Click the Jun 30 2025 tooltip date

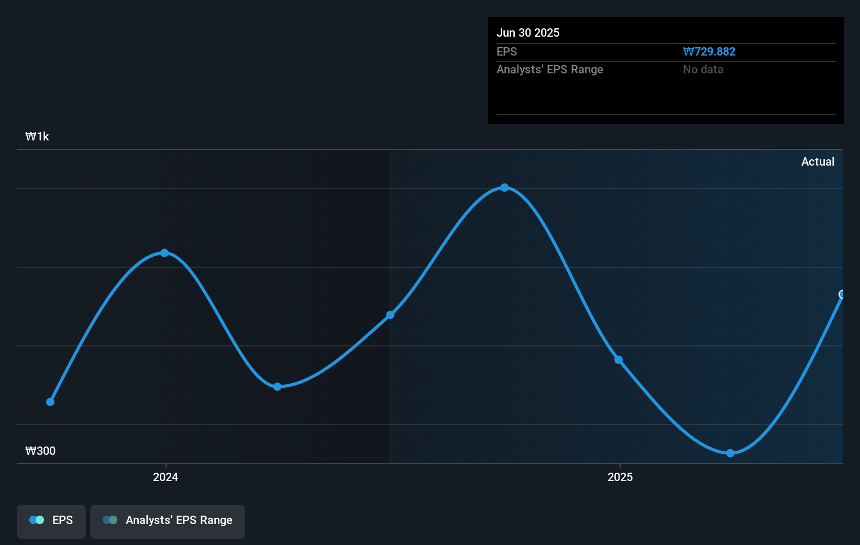coord(528,32)
